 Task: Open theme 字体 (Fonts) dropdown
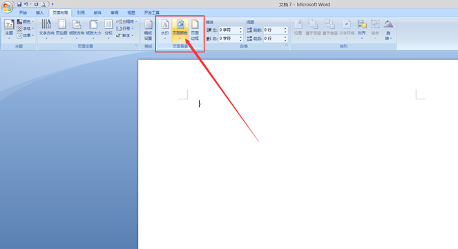(x=25, y=28)
